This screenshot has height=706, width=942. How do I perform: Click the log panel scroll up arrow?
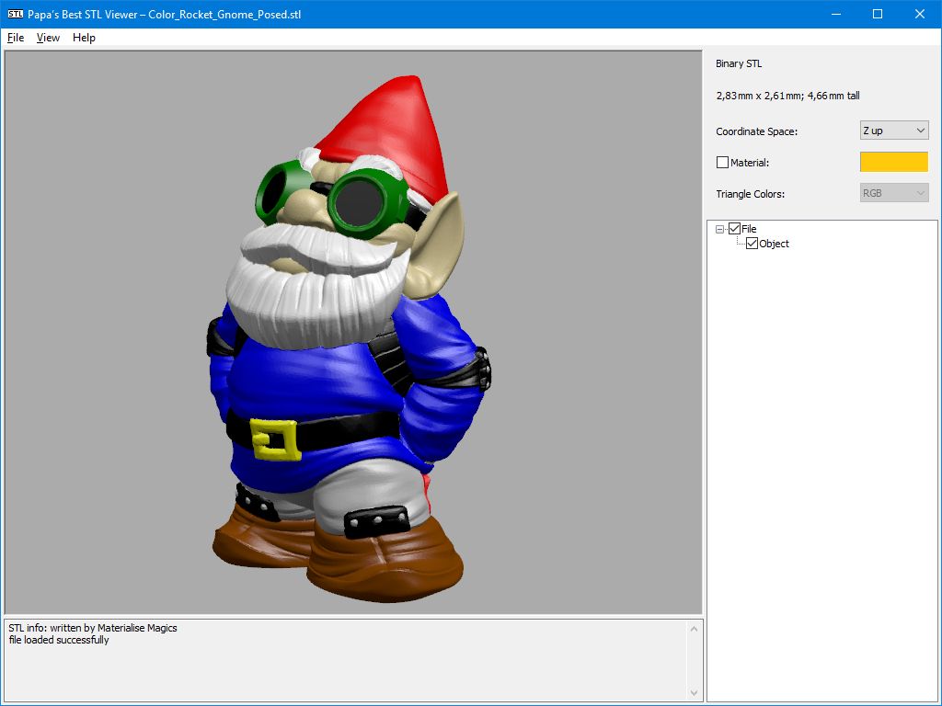point(695,629)
